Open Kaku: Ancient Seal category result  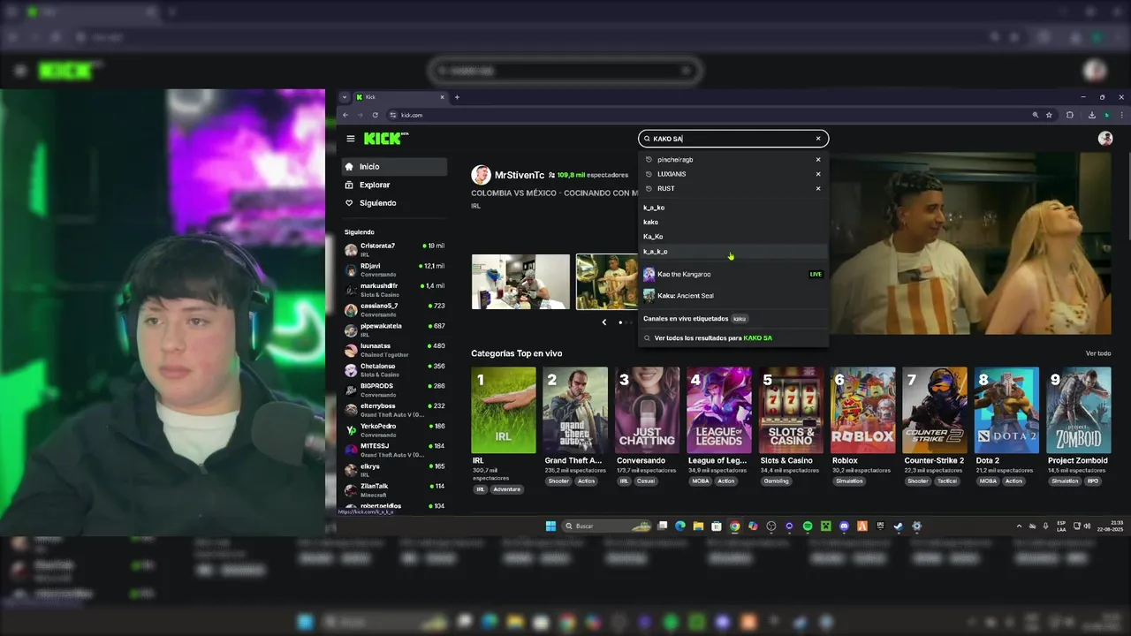[733, 296]
